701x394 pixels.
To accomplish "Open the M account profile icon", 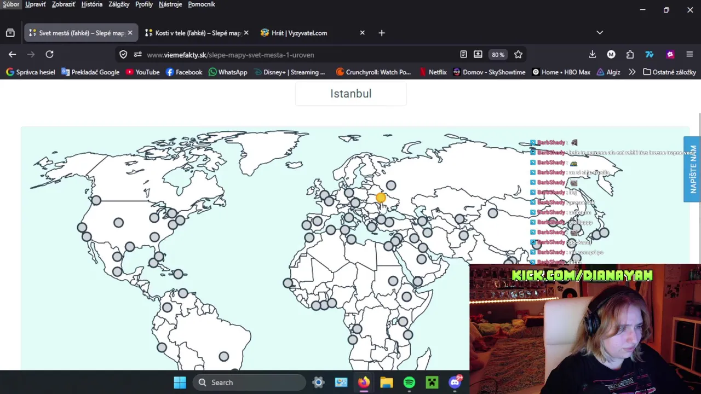I will point(611,54).
